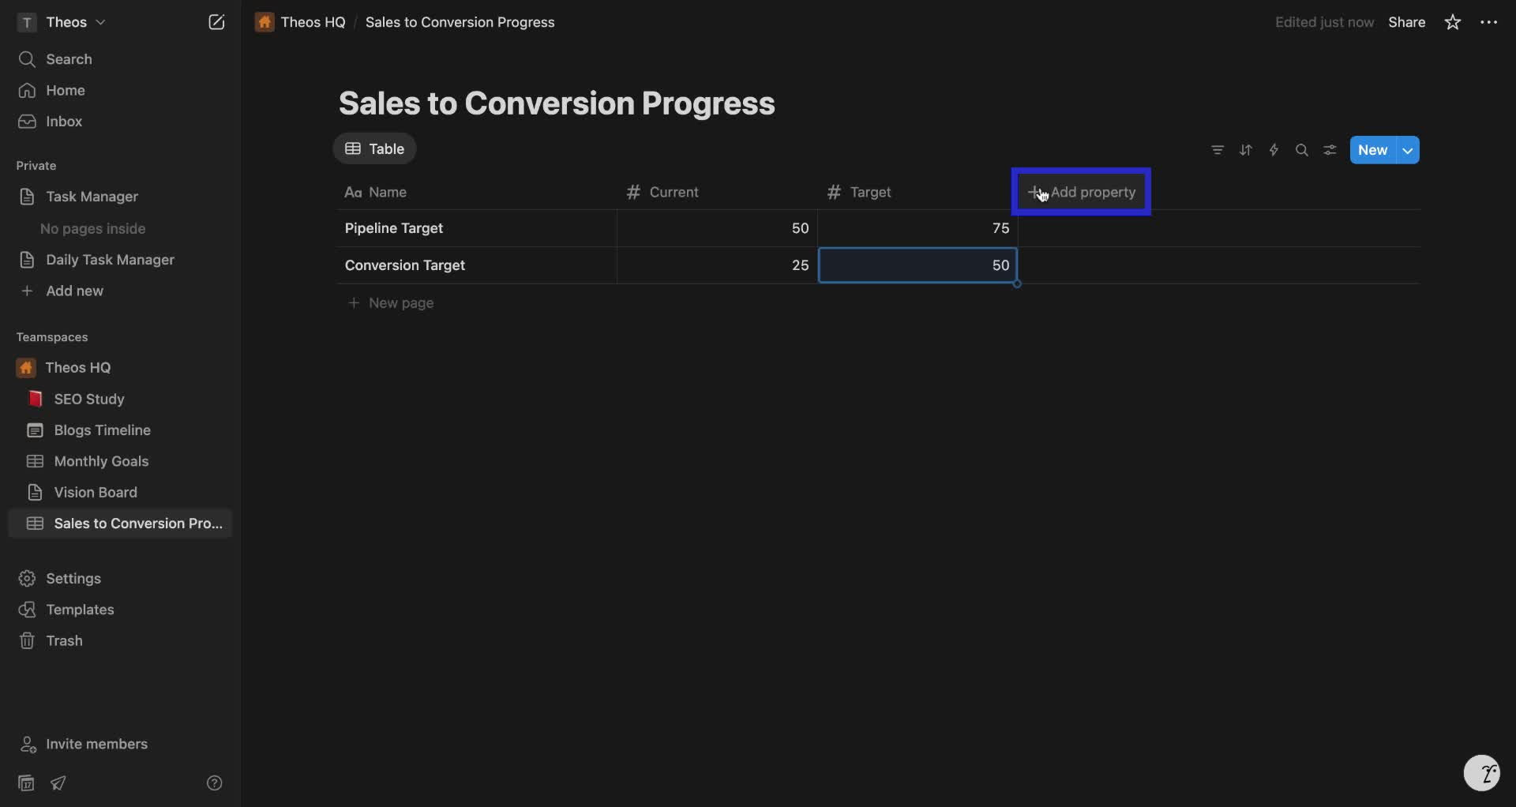Viewport: 1516px width, 807px height.
Task: Open the filter options for the table
Action: pyautogui.click(x=1218, y=150)
